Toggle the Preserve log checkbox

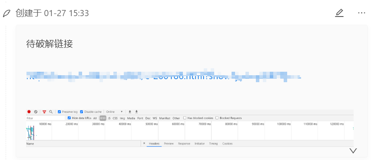pos(60,112)
